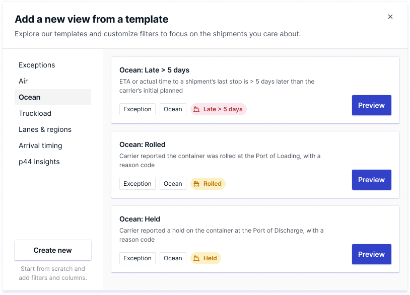Viewport: 410px width, 295px height.
Task: Click the yellow Held label text
Action: pyautogui.click(x=210, y=258)
